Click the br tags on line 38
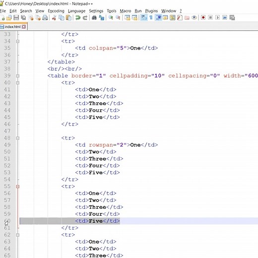This screenshot has width=258, height=258. click(64, 69)
